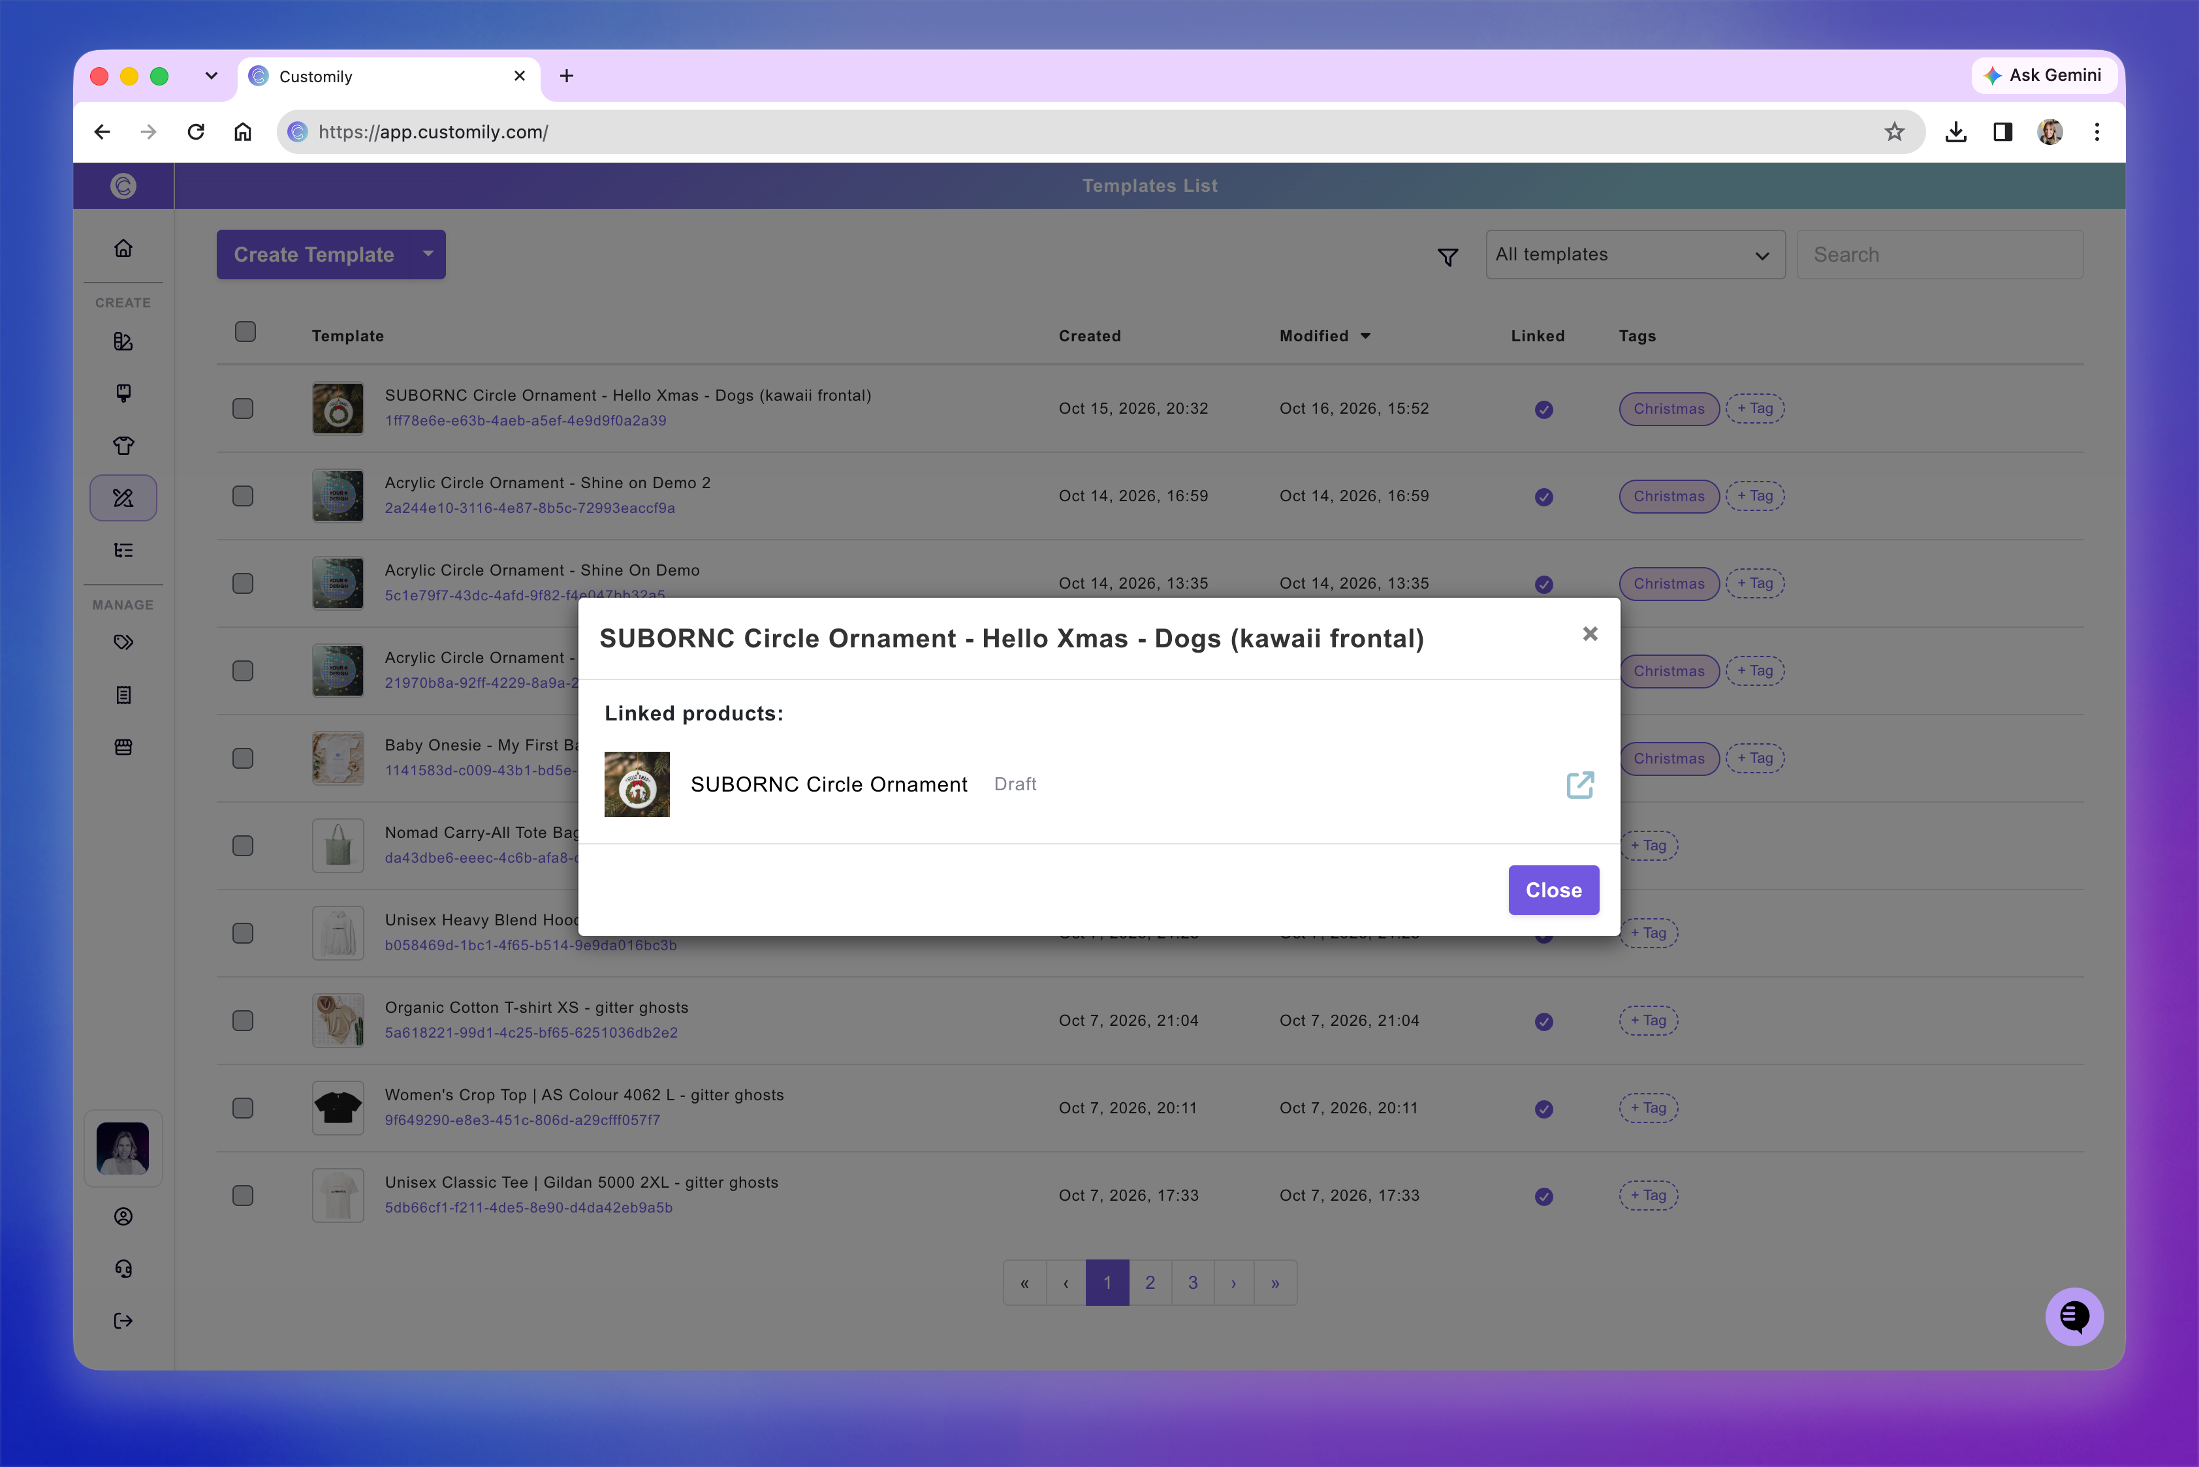Go to page 3 of templates
The width and height of the screenshot is (2199, 1467).
coord(1193,1283)
